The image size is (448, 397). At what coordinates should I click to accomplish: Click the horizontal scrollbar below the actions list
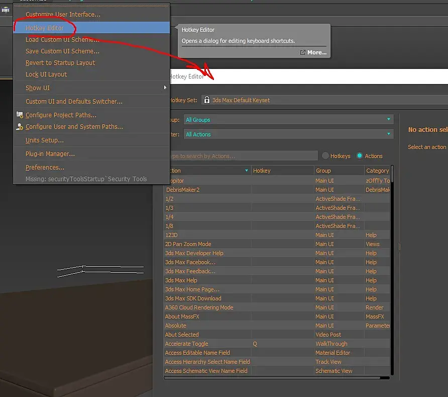(272, 378)
